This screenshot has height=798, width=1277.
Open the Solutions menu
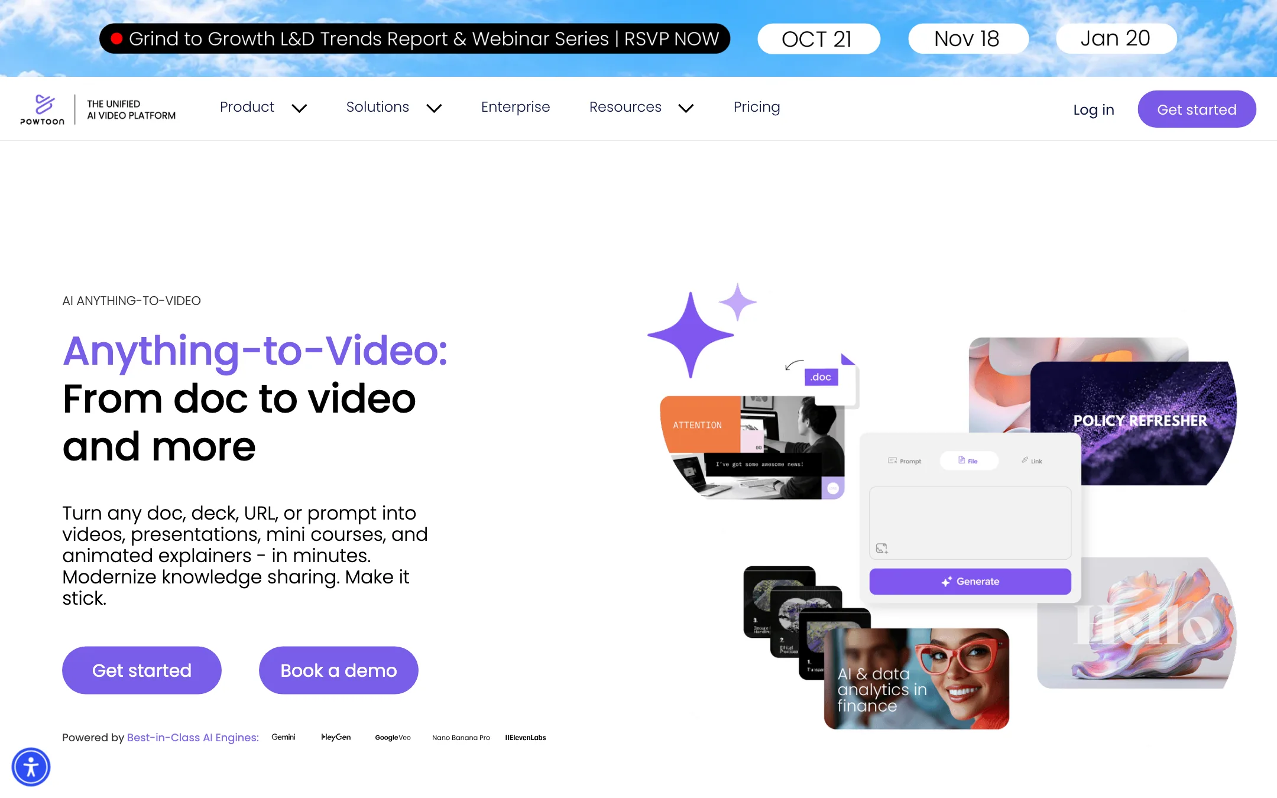(378, 107)
